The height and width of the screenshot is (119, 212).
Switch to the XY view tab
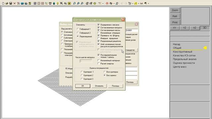[x=175, y=28]
